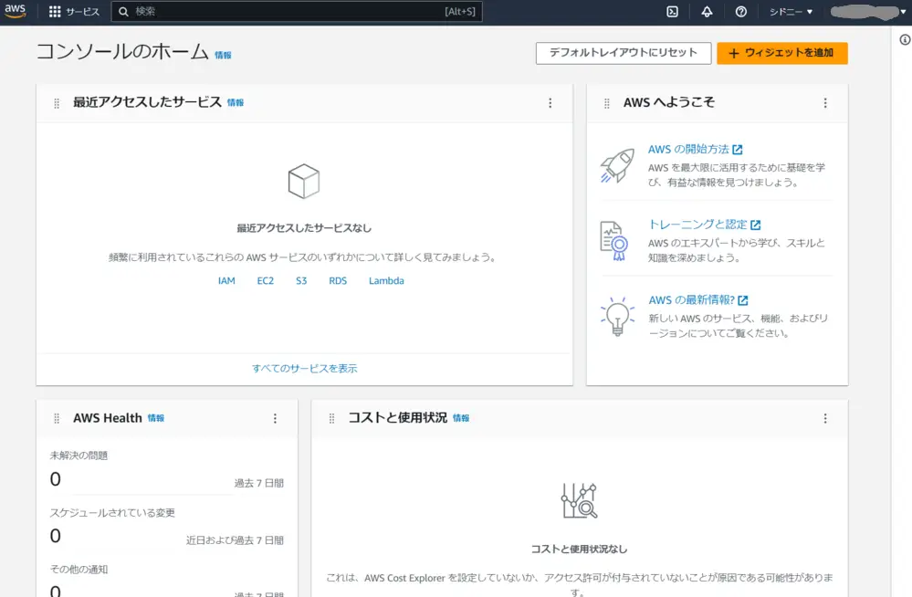This screenshot has height=597, width=912.
Task: Open the S3 service link
Action: [301, 280]
